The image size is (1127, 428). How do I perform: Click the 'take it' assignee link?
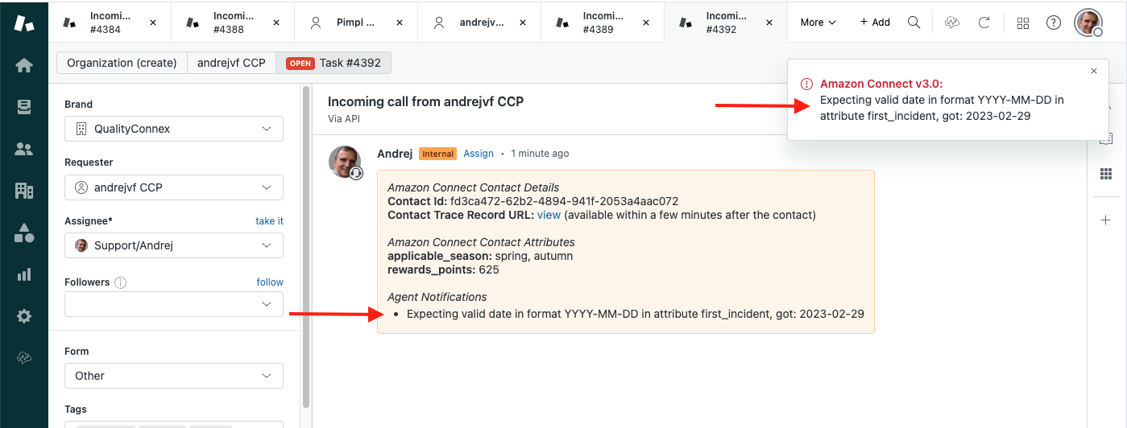click(269, 221)
